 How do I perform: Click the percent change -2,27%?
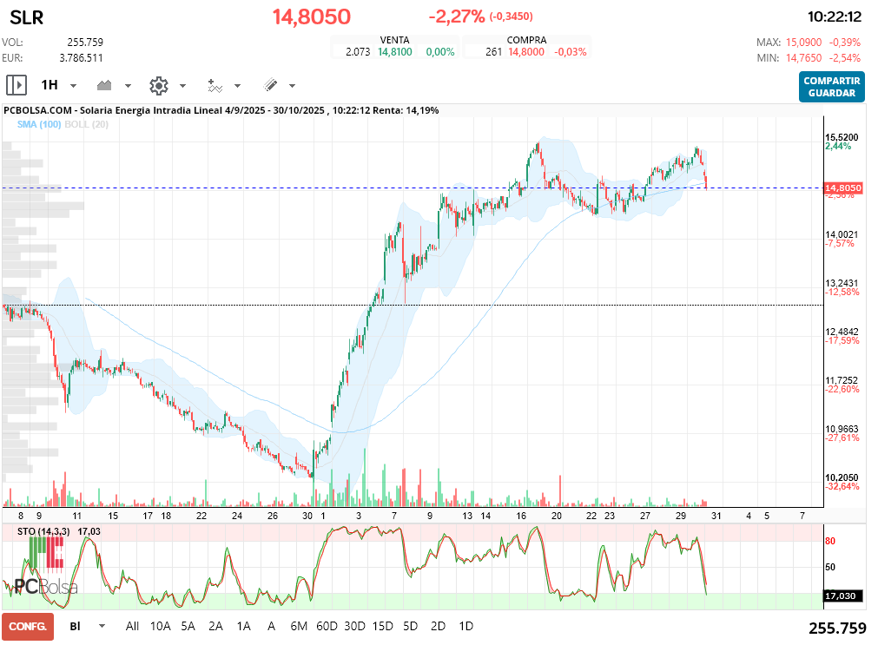pos(456,16)
